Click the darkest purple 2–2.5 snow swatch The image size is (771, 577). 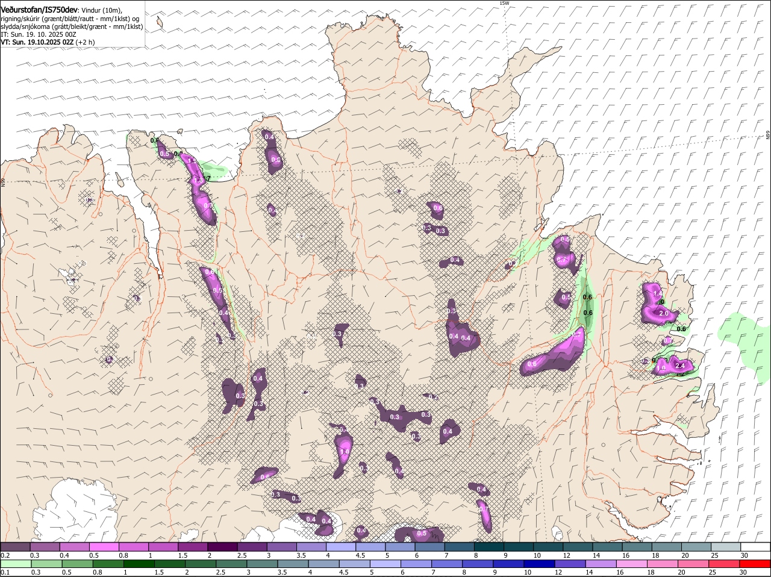(x=222, y=546)
